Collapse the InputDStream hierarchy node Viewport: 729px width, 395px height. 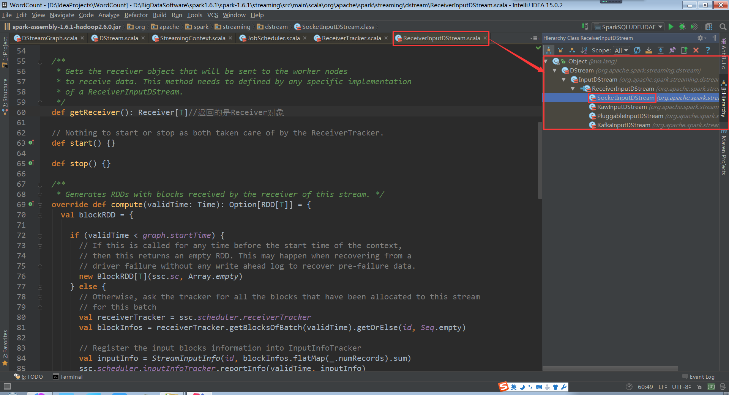coord(564,79)
